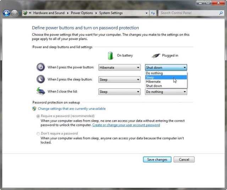The image size is (227, 190).
Task: Click the greyed-out Forward arrow button
Action: 15,13
